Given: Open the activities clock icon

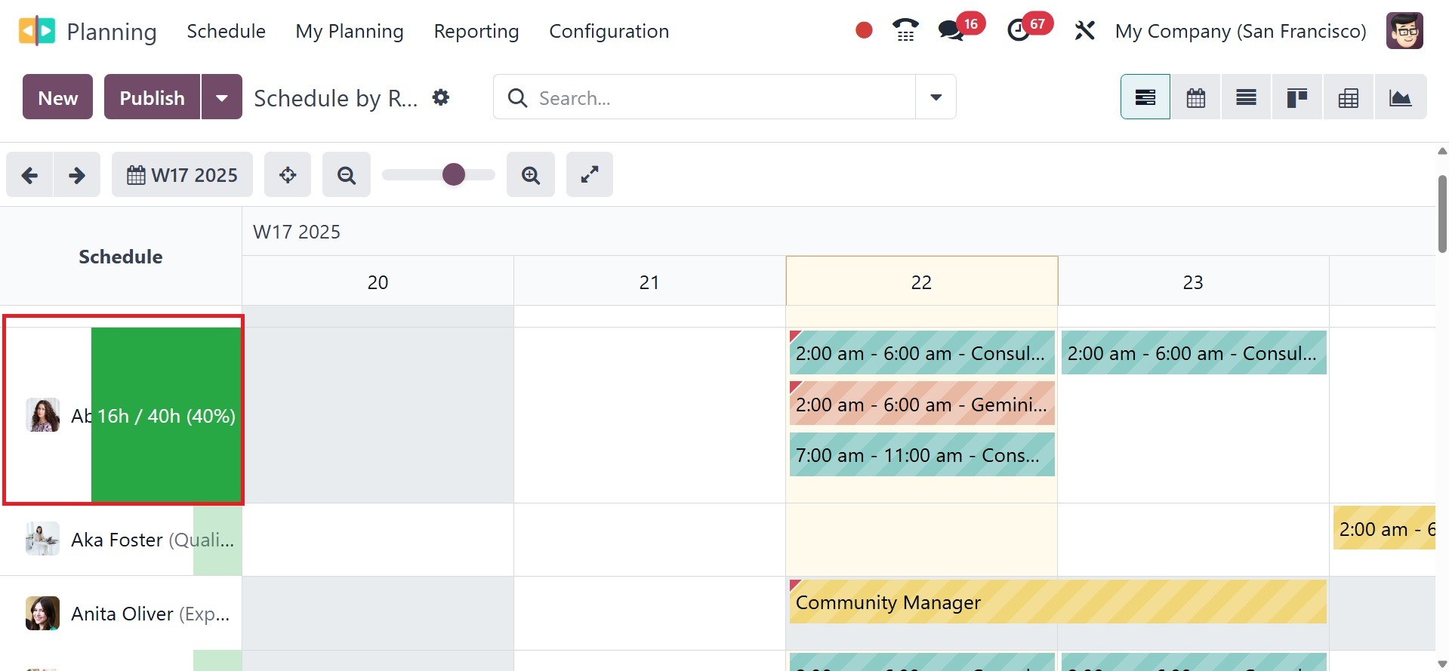Looking at the screenshot, I should tap(1019, 31).
